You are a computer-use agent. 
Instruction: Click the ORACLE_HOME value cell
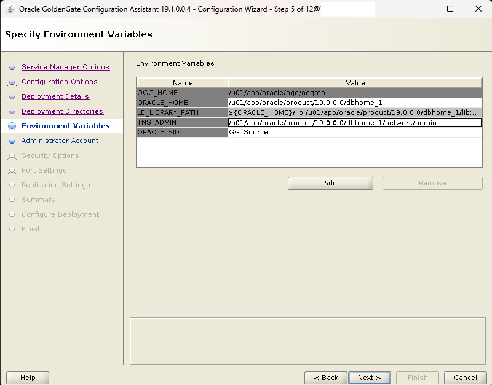(x=355, y=103)
